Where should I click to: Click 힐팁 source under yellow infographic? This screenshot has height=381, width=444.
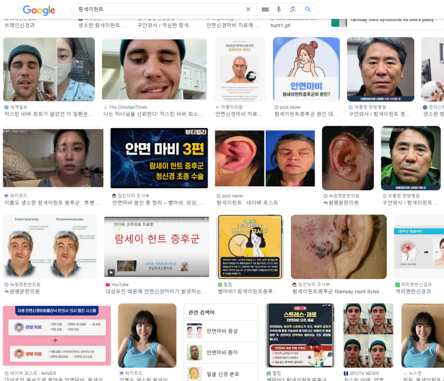tap(225, 285)
